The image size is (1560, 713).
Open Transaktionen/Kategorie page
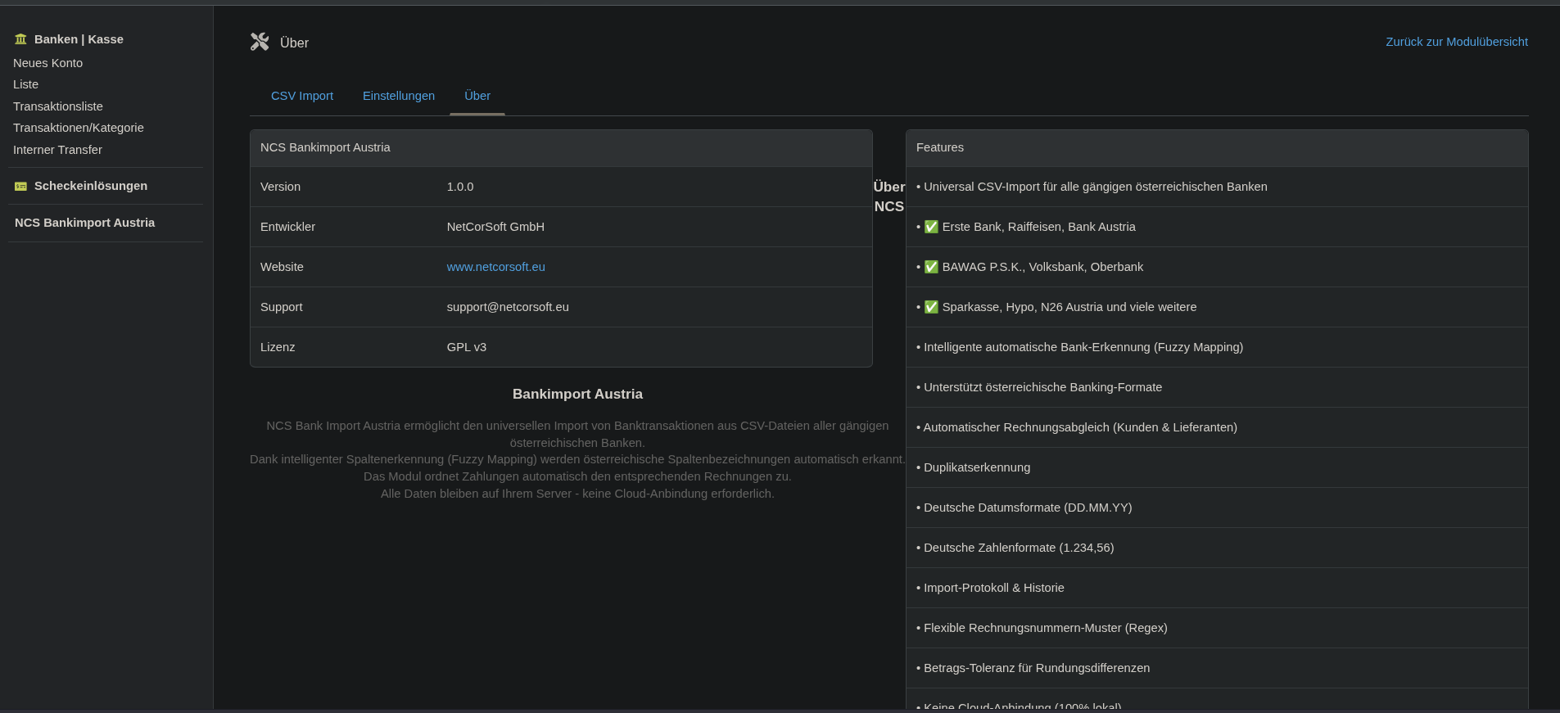79,128
